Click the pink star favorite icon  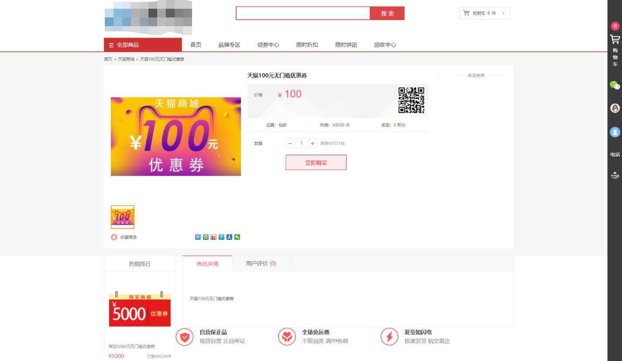click(114, 237)
